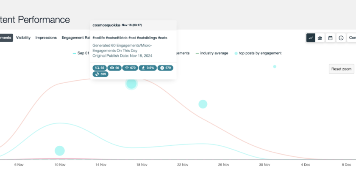Click the 679 video plays badge

click(165, 68)
